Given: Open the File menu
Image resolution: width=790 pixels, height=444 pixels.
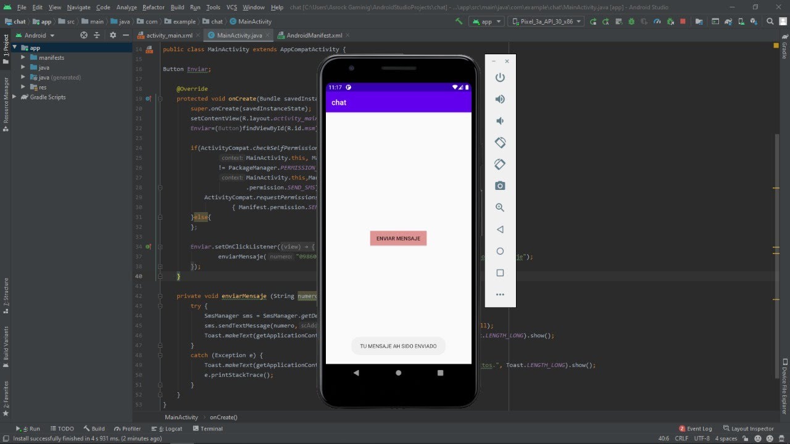Looking at the screenshot, I should coord(22,7).
